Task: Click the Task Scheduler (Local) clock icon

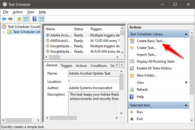Action: 4,27
